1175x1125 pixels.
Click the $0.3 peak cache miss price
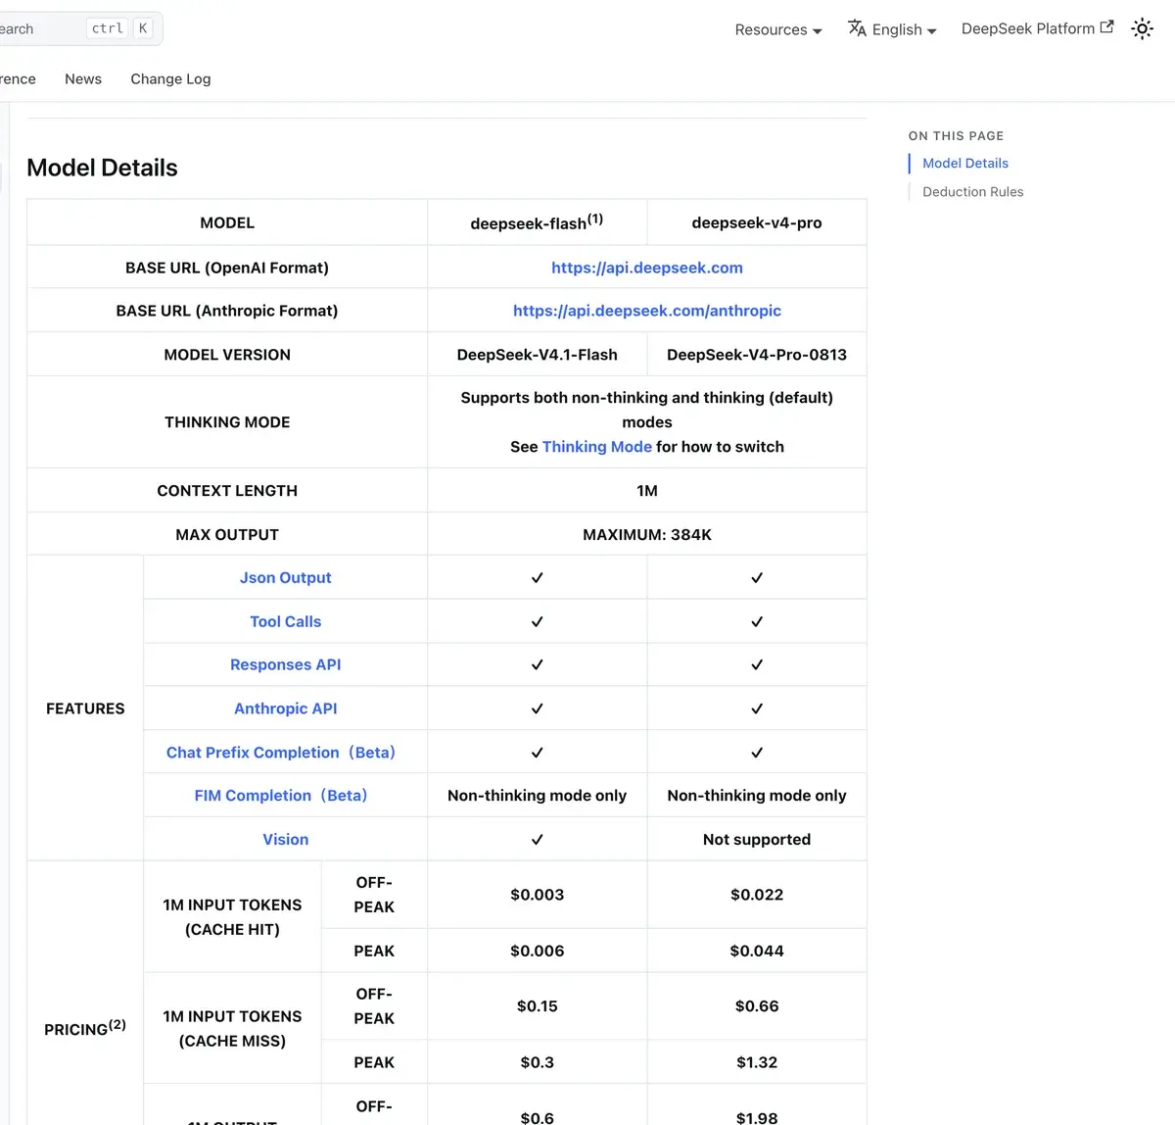click(x=537, y=1062)
